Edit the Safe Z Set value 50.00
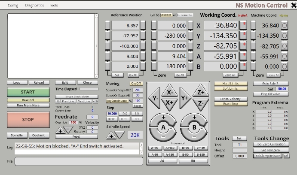This screenshot has width=297, height=175. click(x=282, y=89)
